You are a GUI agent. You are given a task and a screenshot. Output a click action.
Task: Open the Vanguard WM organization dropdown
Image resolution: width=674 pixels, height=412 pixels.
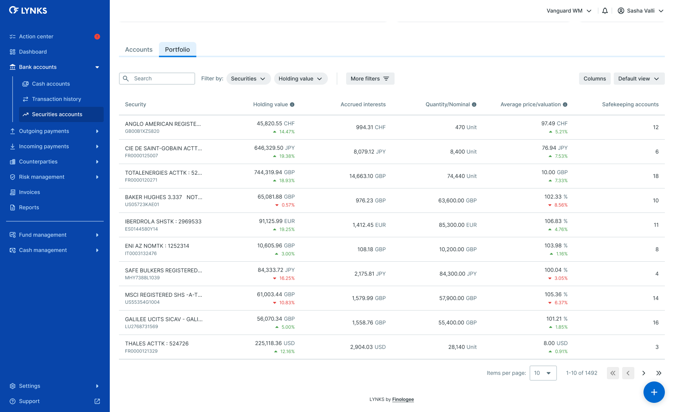pos(569,11)
